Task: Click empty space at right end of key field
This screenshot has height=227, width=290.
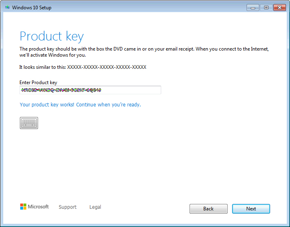Action: click(x=131, y=90)
